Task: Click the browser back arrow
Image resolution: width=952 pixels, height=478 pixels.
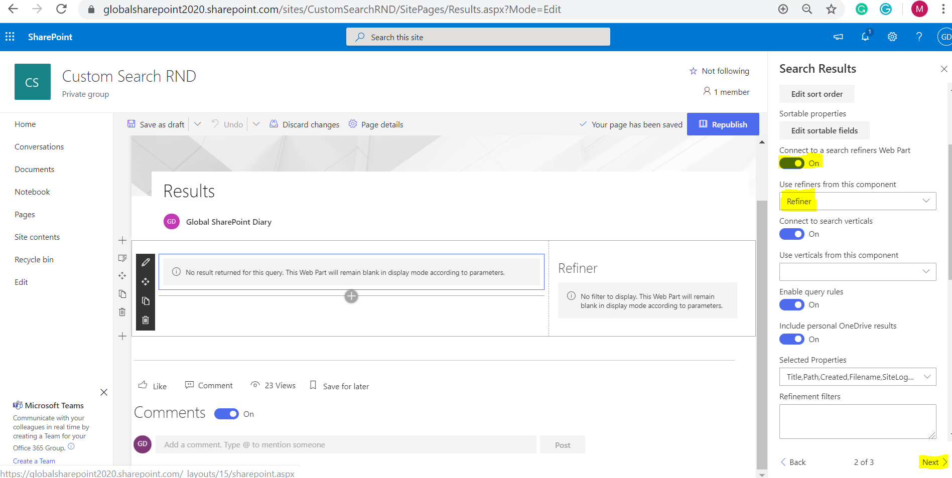Action: (x=13, y=9)
